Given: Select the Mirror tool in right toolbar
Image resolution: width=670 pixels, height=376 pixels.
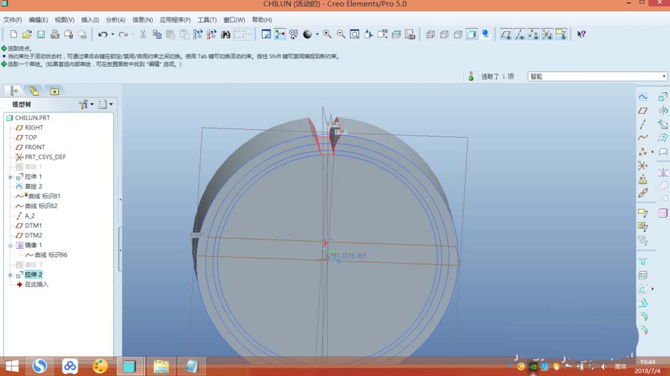Looking at the screenshot, I should tap(663, 173).
